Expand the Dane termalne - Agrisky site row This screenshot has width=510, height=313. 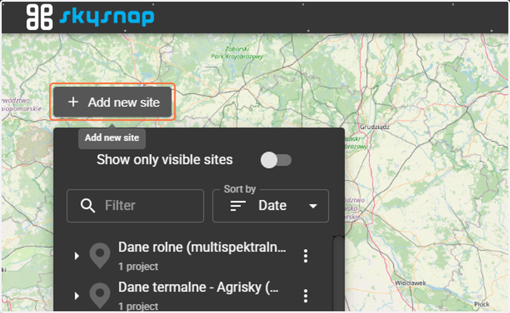point(77,296)
